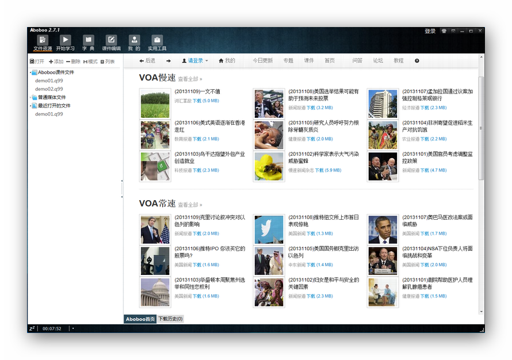Click the browser vertical scrollbar thumb
The width and height of the screenshot is (512, 360).
[x=482, y=128]
